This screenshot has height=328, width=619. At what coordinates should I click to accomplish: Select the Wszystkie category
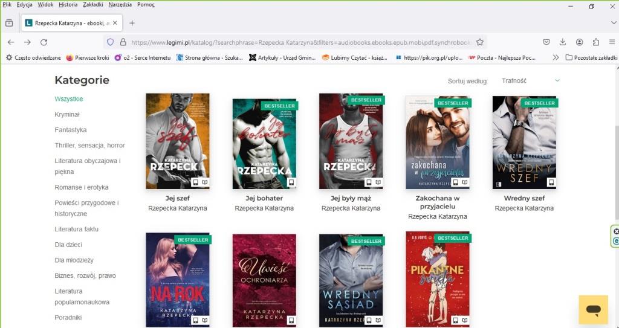click(69, 99)
